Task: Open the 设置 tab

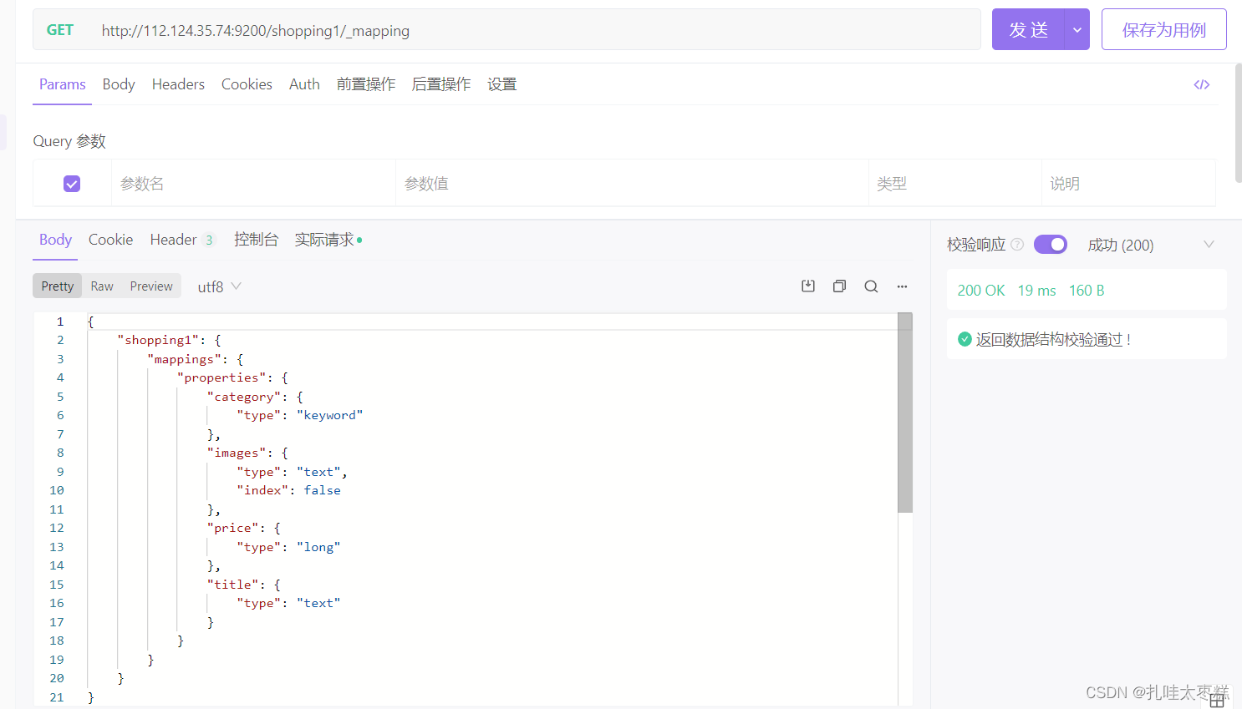Action: point(502,84)
